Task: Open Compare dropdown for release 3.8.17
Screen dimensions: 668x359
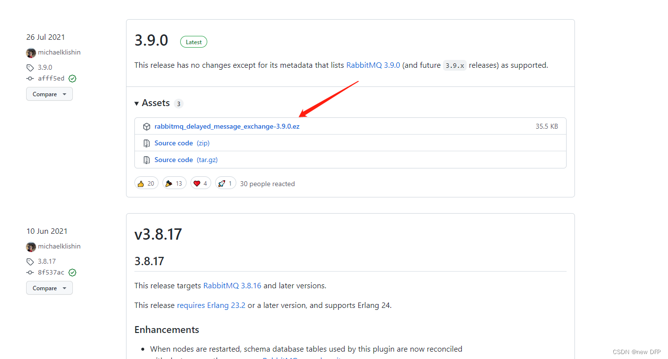Action: pos(49,288)
